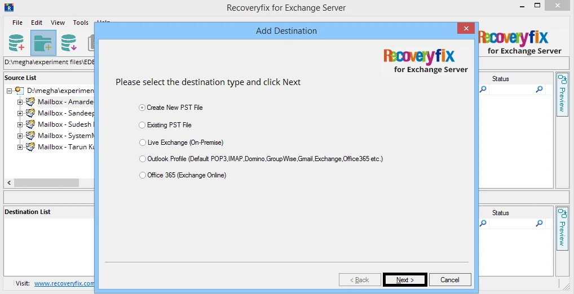Expand the Mailbox - Sandeep tree node
The width and height of the screenshot is (574, 294).
tap(20, 113)
